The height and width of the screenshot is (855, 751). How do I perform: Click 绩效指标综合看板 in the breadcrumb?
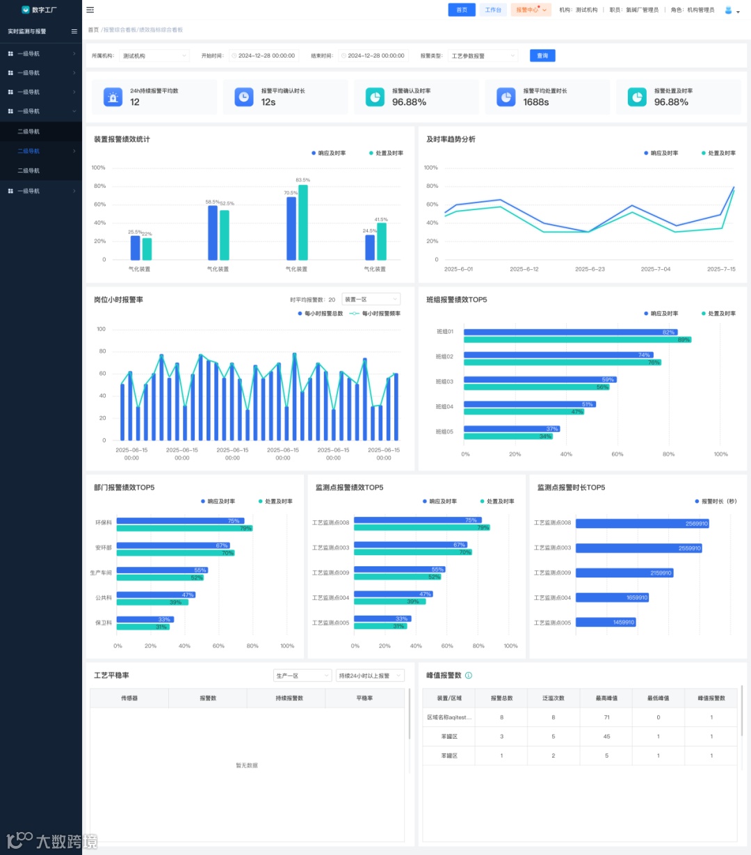pyautogui.click(x=161, y=30)
